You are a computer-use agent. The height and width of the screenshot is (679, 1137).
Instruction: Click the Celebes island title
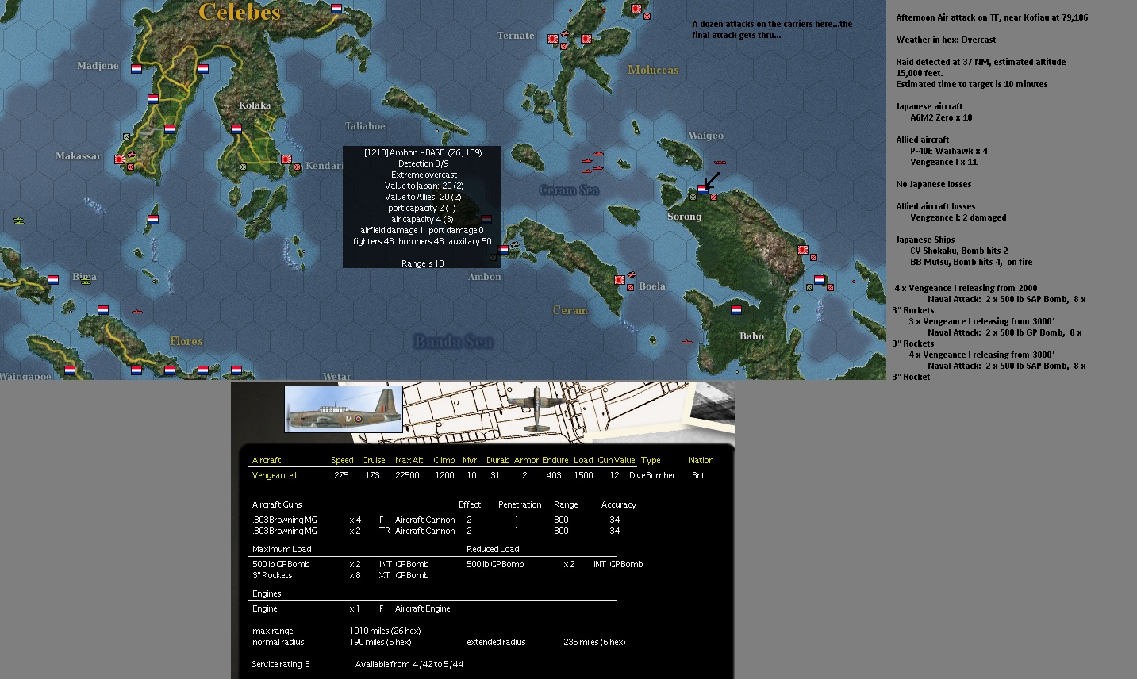(x=240, y=12)
